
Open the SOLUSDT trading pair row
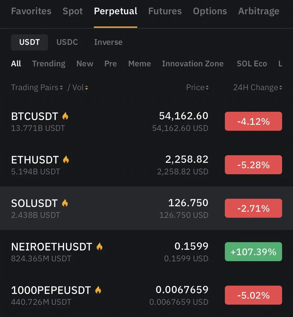[146, 208]
